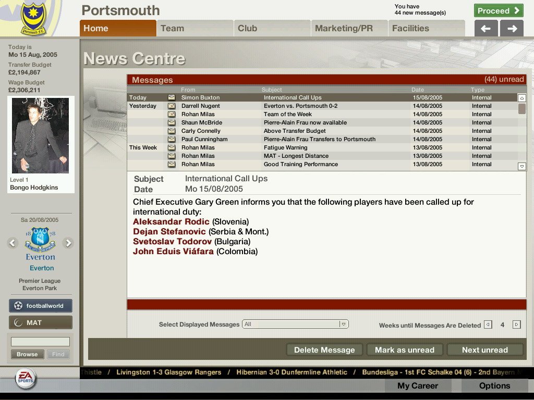Open the Marketing/PR tab

[349, 28]
